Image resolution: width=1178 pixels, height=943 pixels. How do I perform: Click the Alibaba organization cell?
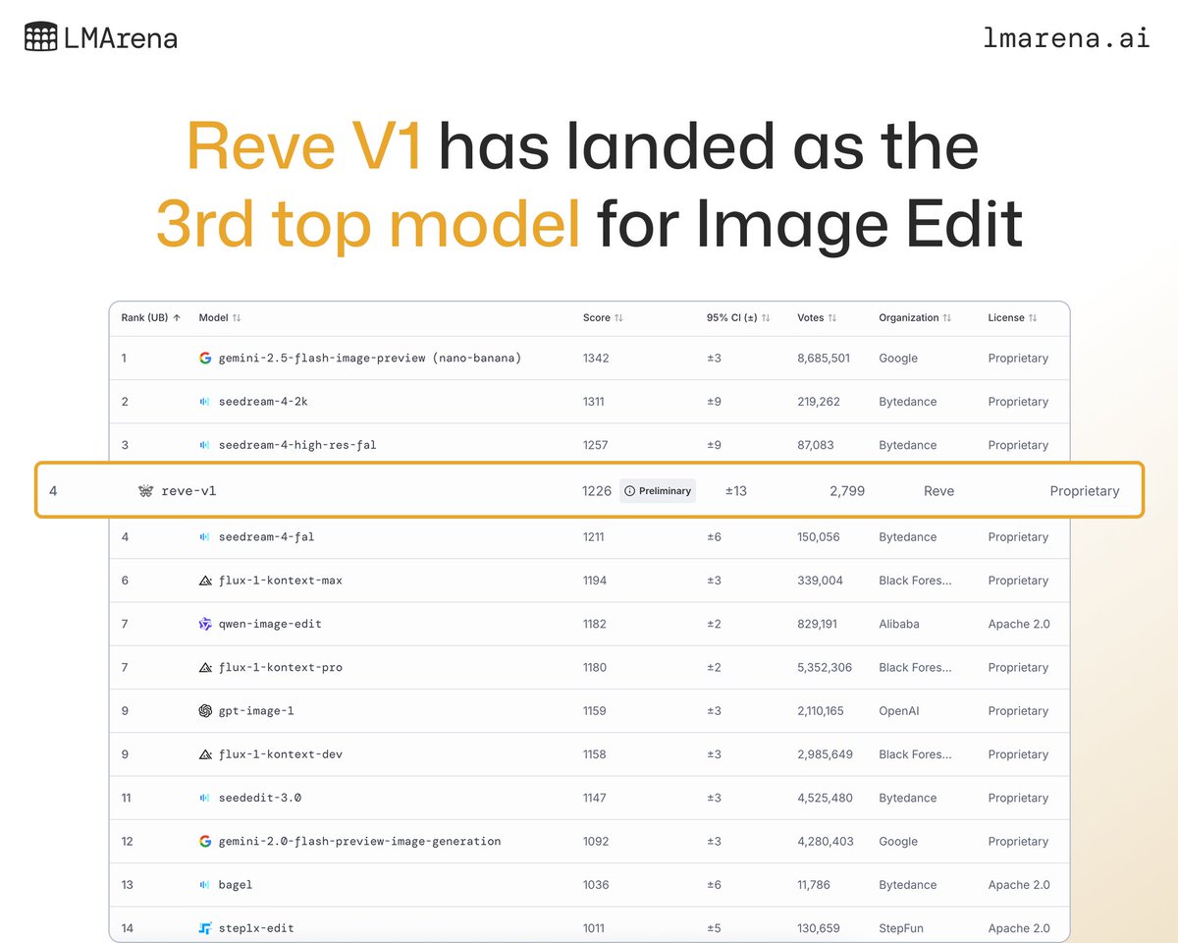click(899, 624)
